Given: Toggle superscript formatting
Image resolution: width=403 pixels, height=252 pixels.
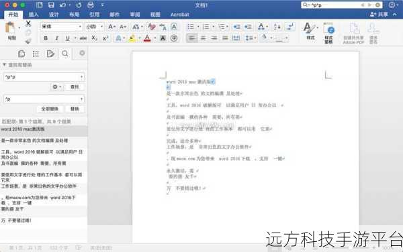Looking at the screenshot, I should (105, 38).
